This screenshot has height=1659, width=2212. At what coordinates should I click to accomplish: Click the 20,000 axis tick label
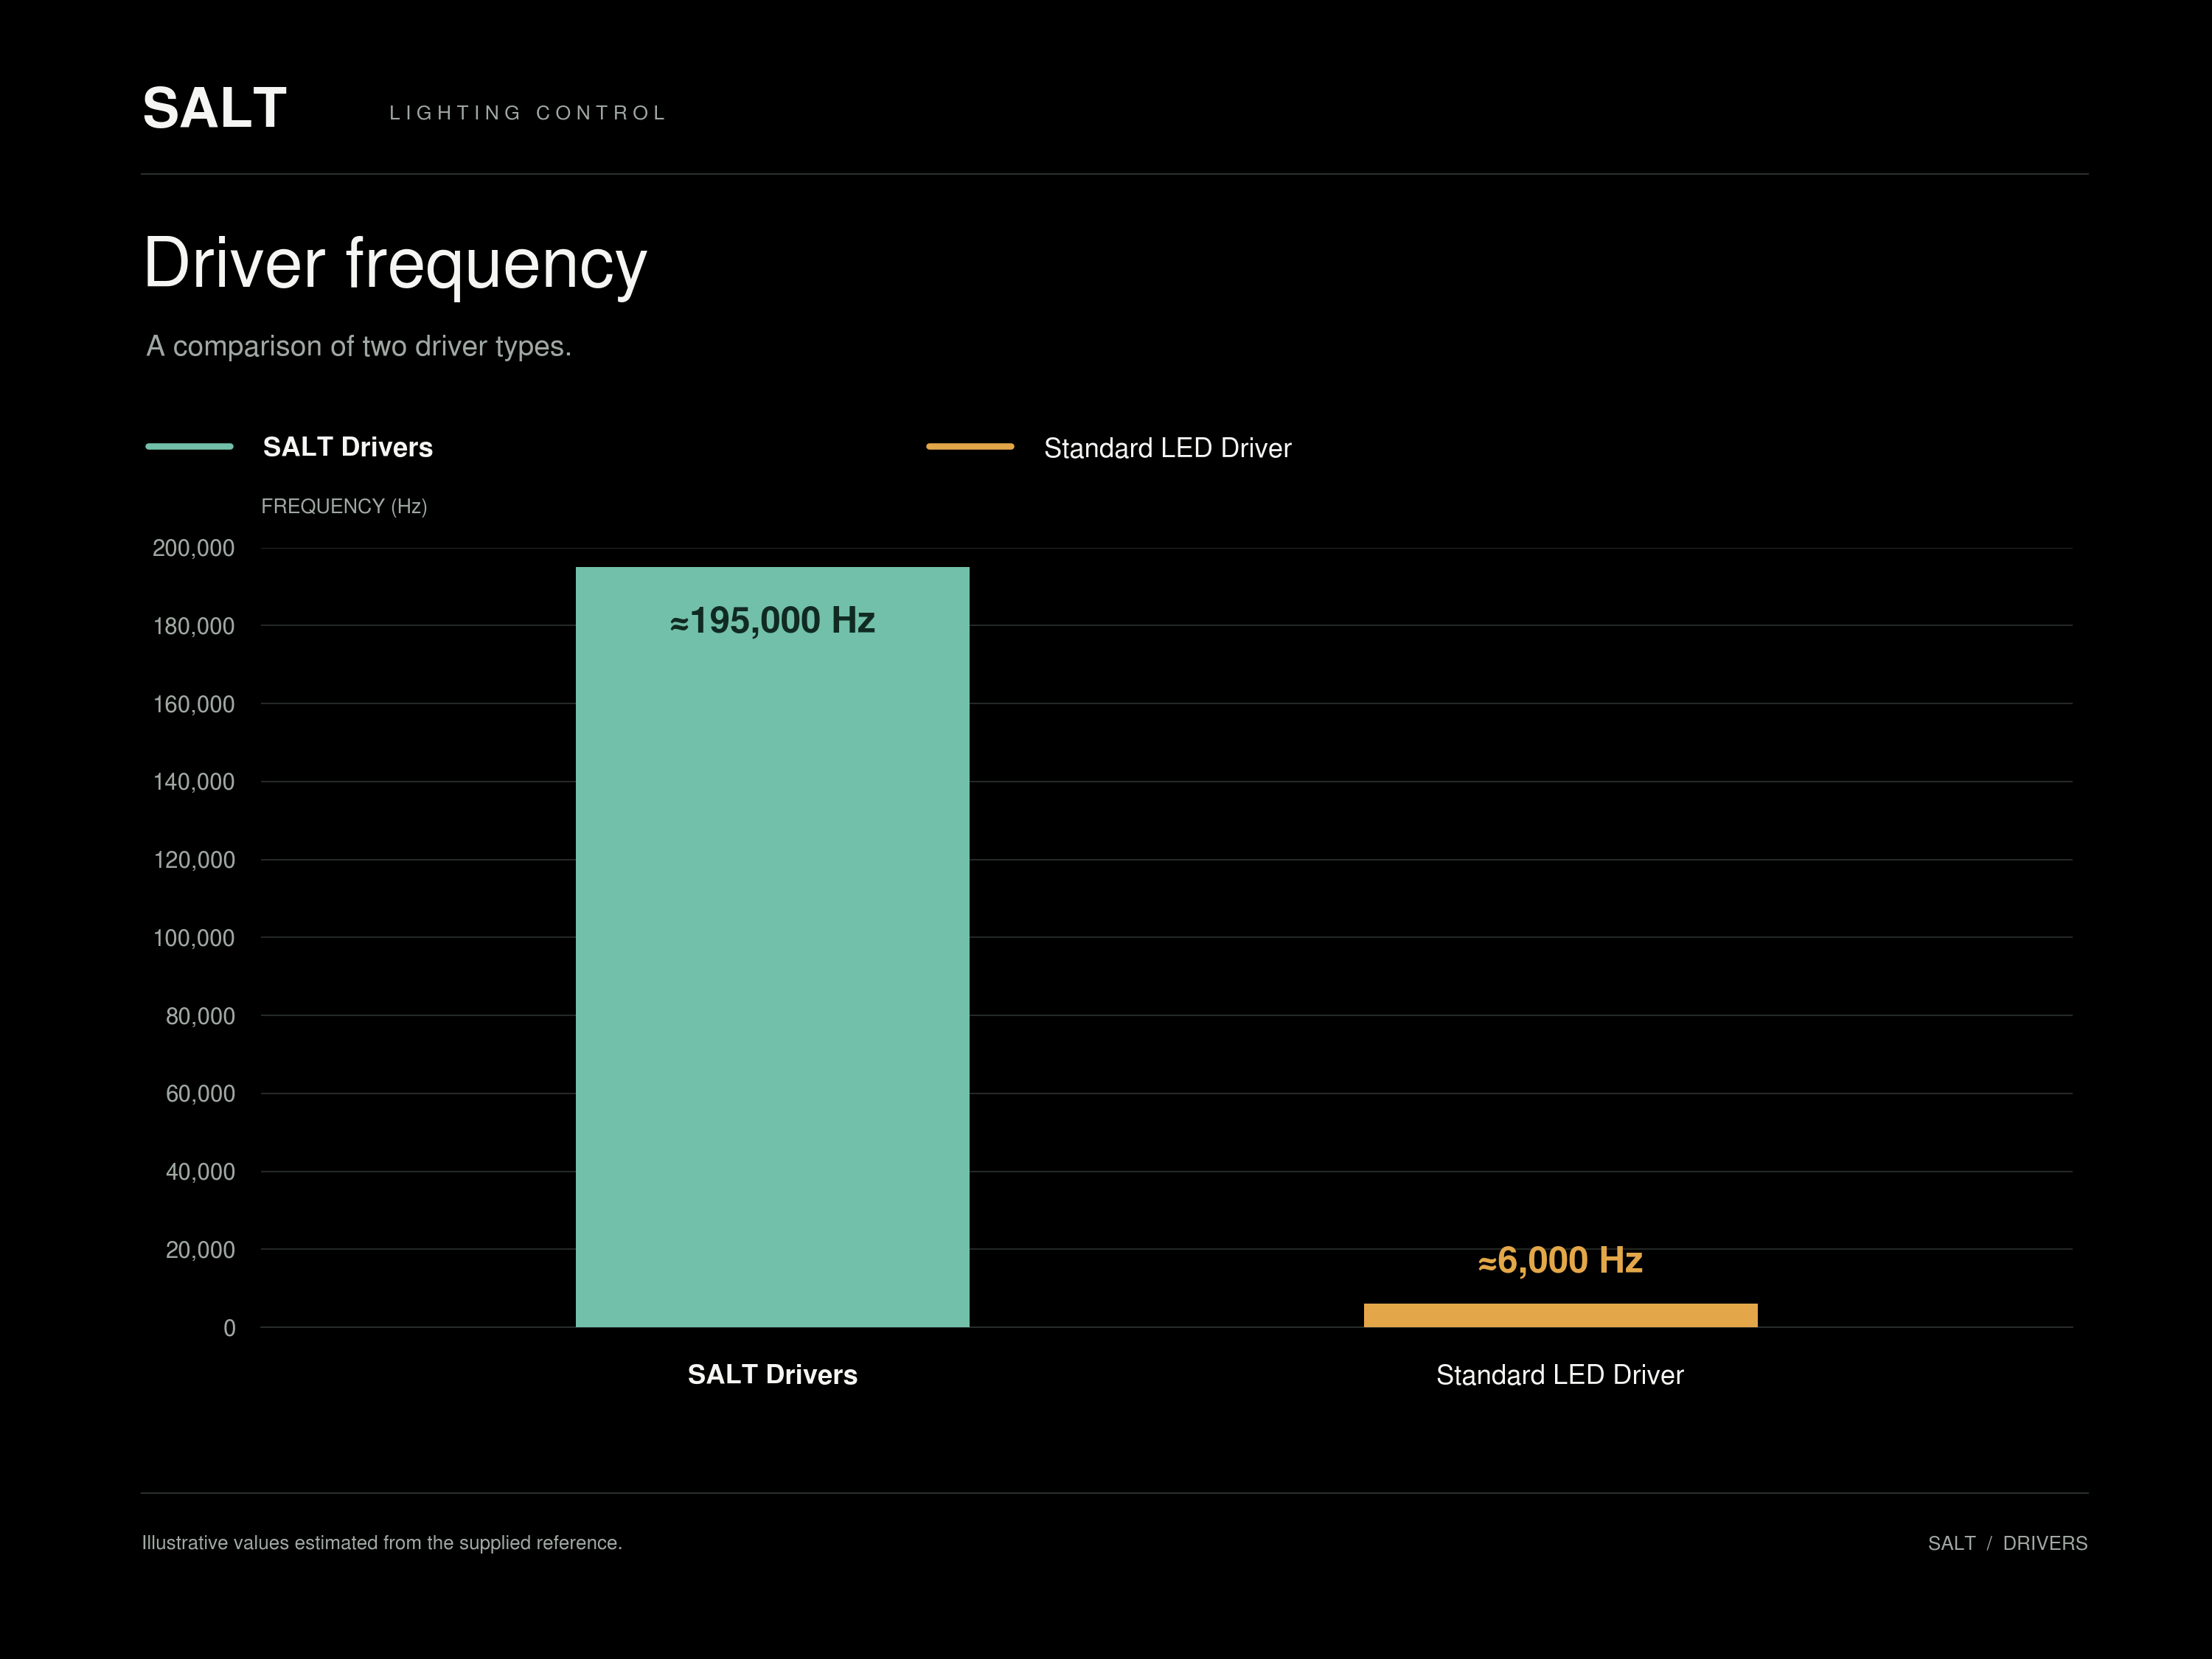point(200,1250)
